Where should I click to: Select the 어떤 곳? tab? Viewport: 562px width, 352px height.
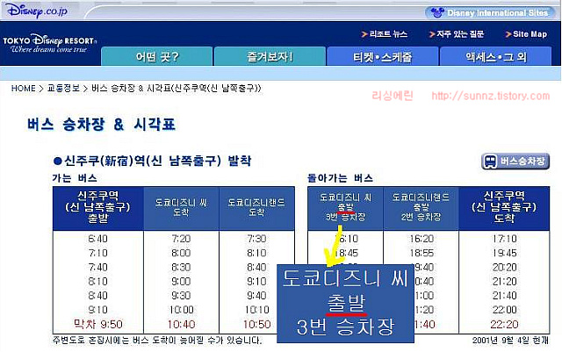tap(157, 57)
